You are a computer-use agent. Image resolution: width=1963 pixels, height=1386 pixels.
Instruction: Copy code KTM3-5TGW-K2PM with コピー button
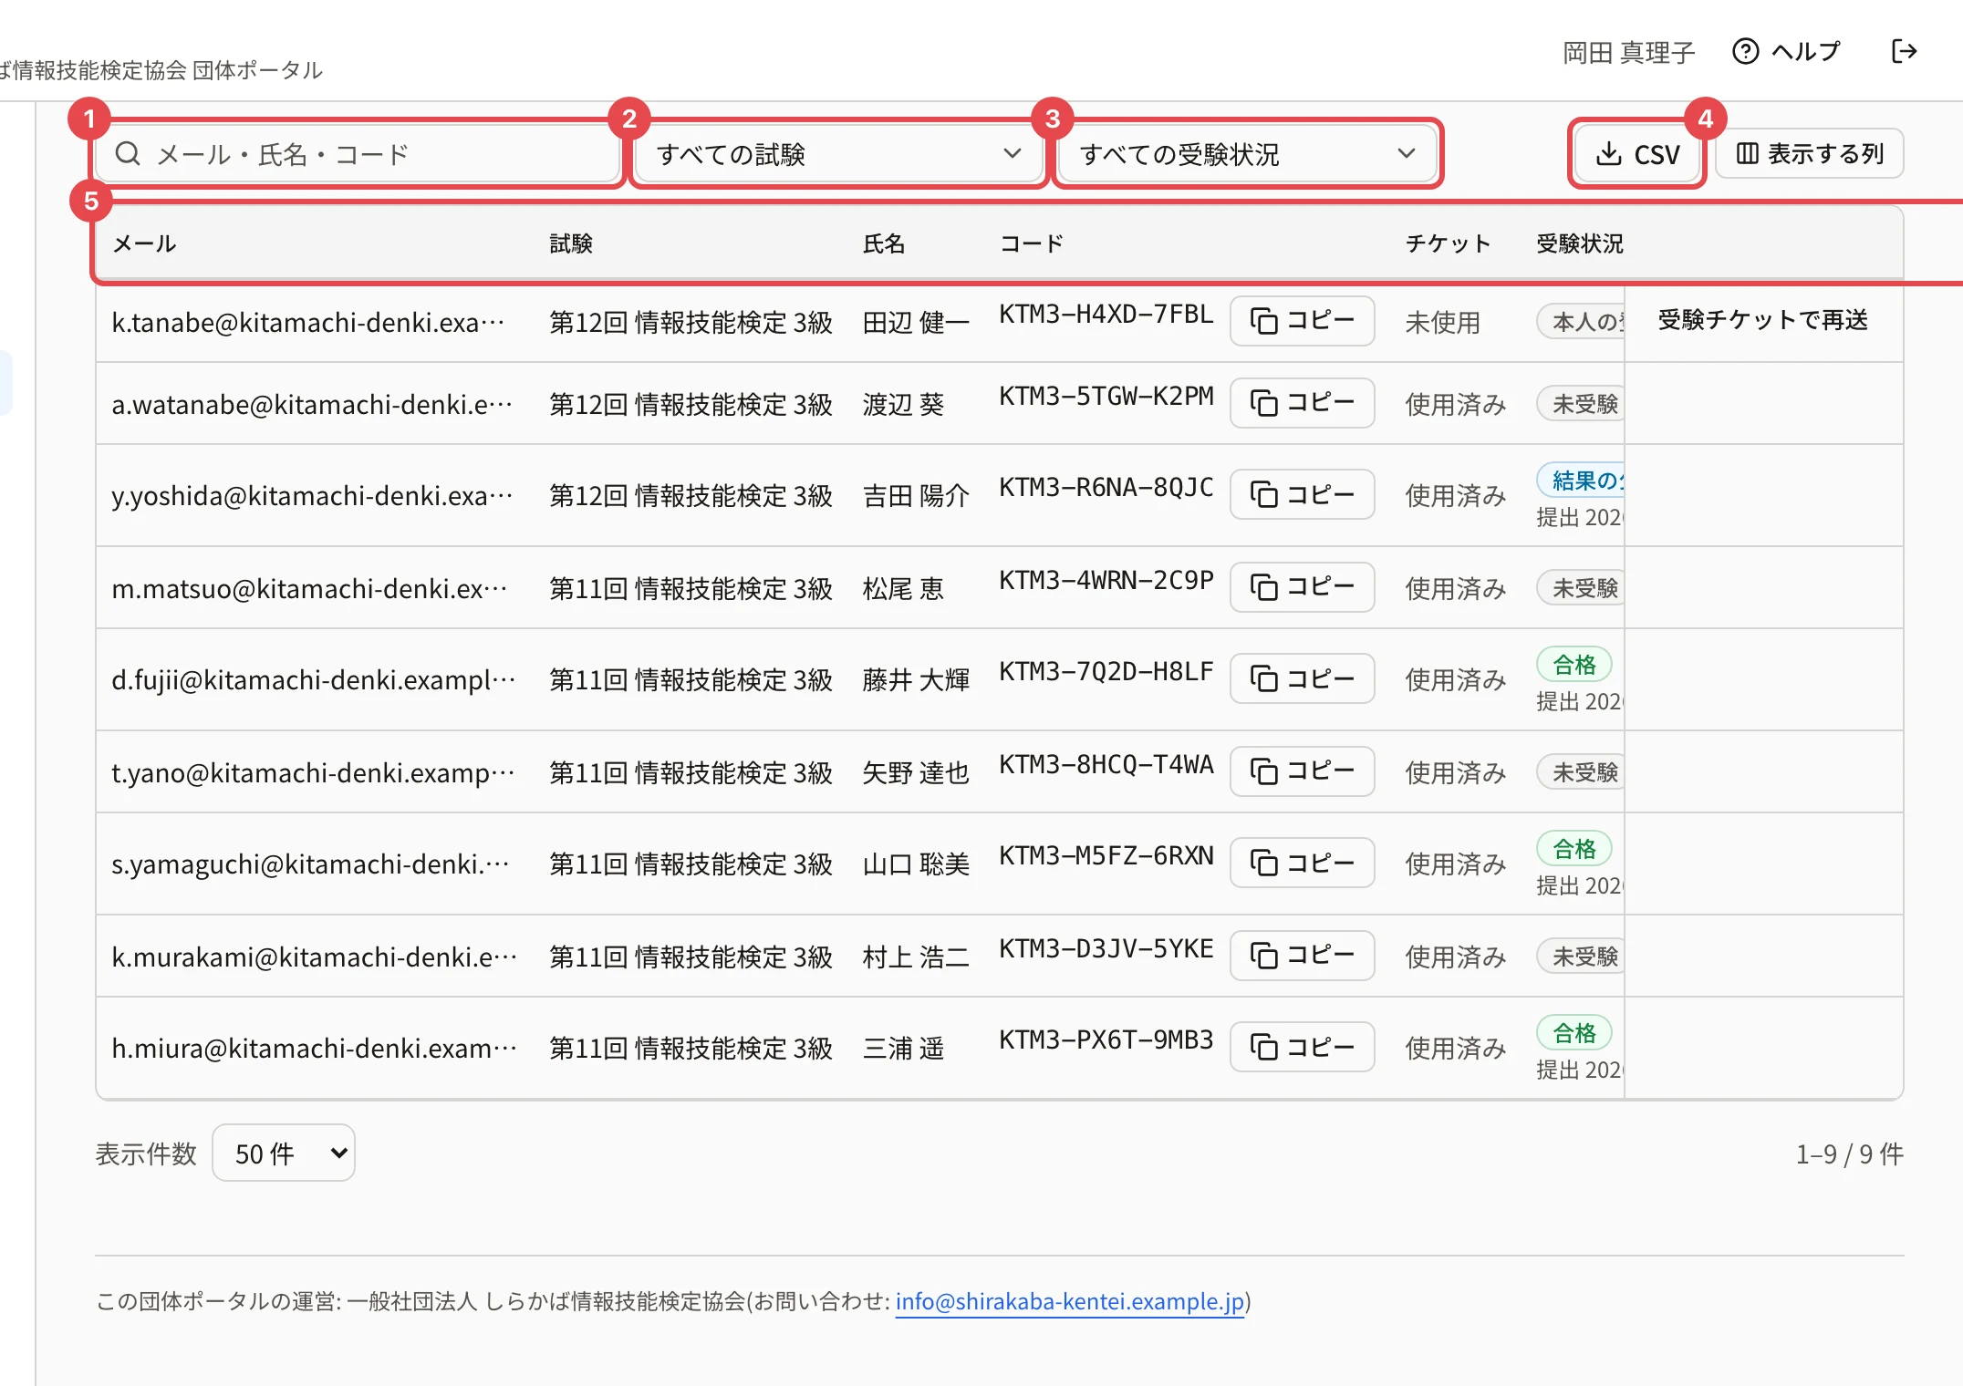click(x=1302, y=403)
